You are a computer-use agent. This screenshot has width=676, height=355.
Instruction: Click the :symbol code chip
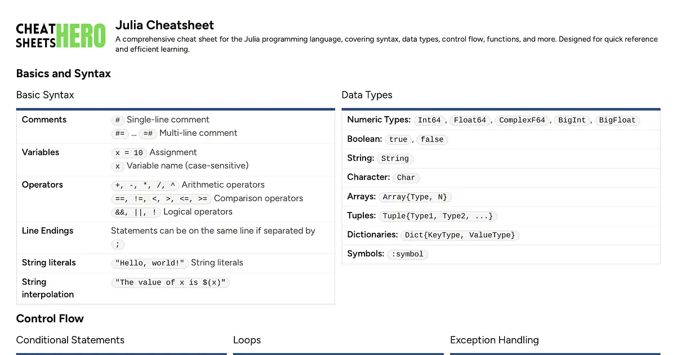pyautogui.click(x=407, y=254)
